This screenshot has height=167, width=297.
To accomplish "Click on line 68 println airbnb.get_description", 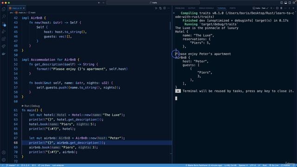I will point(67,143).
